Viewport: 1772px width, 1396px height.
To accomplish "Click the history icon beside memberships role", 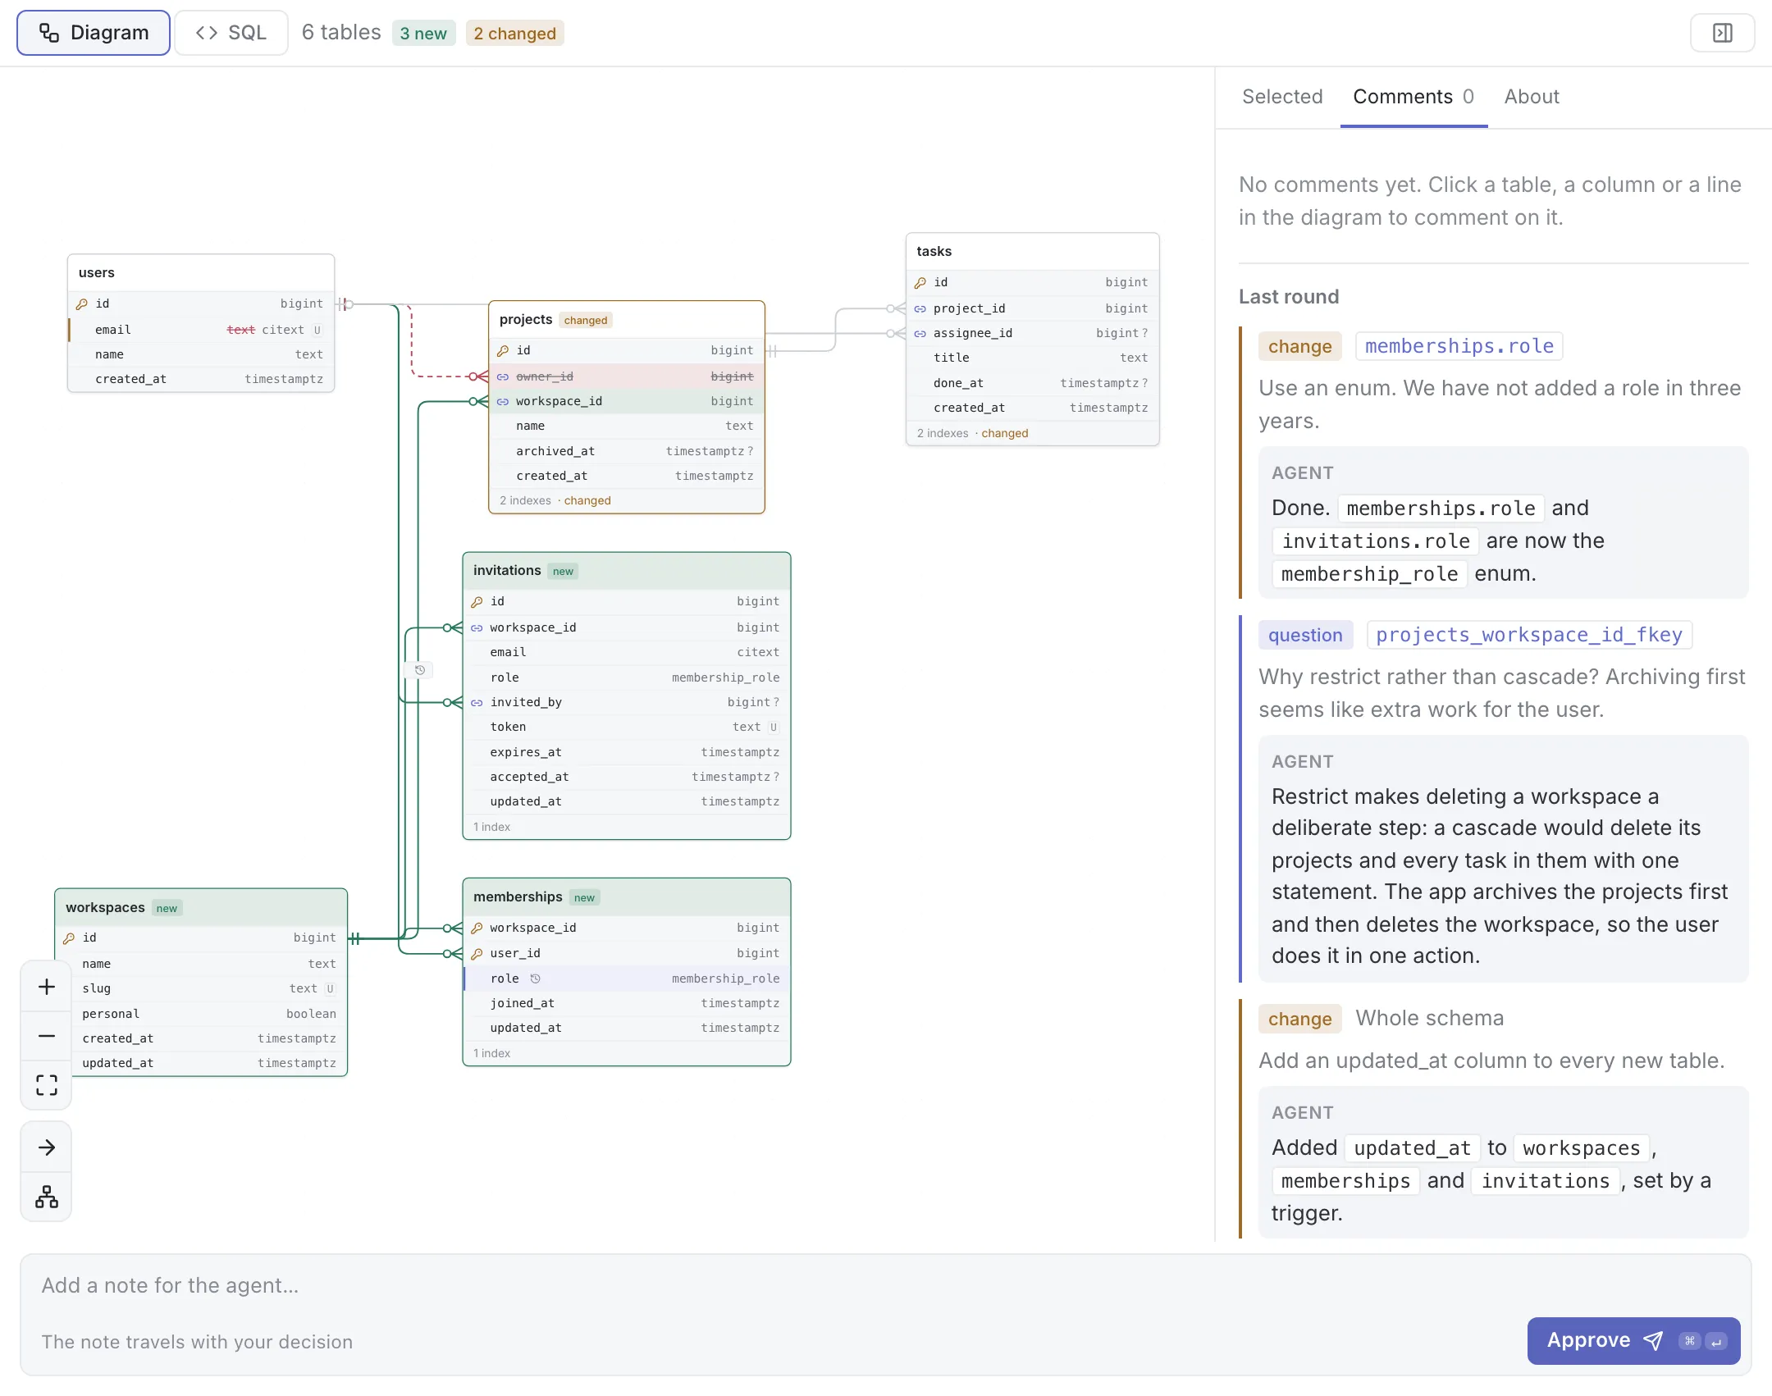I will coord(535,979).
